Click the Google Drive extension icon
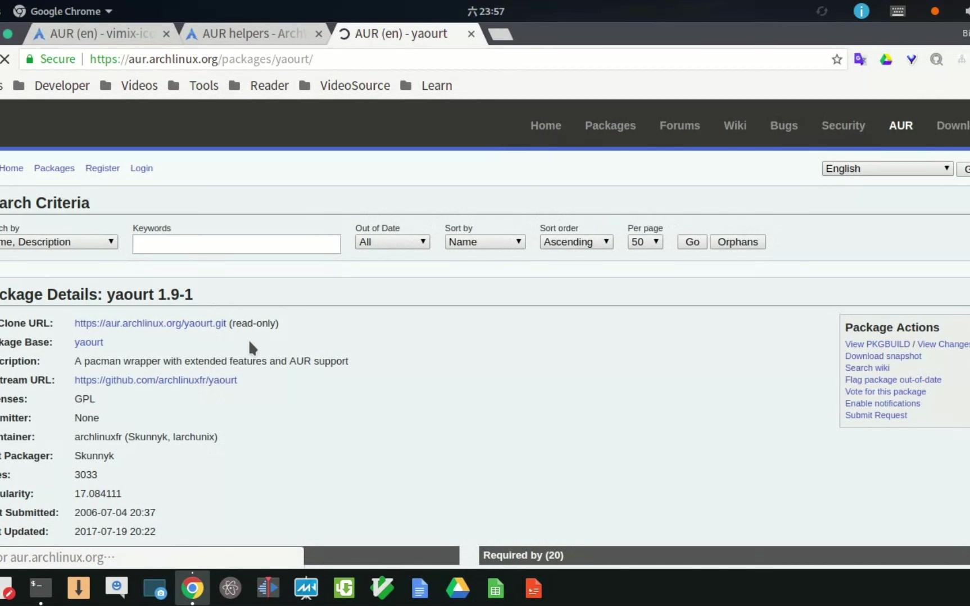 (886, 59)
